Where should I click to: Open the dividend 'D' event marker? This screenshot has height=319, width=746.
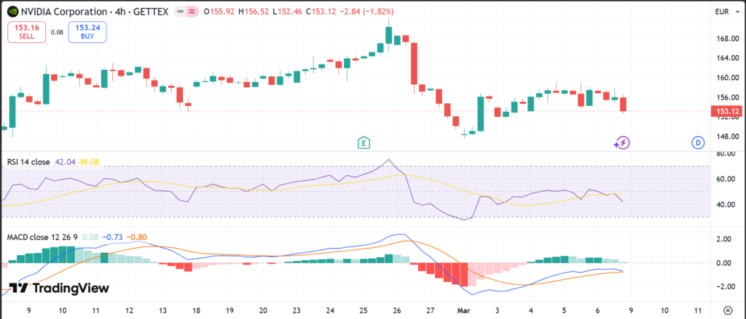[698, 142]
